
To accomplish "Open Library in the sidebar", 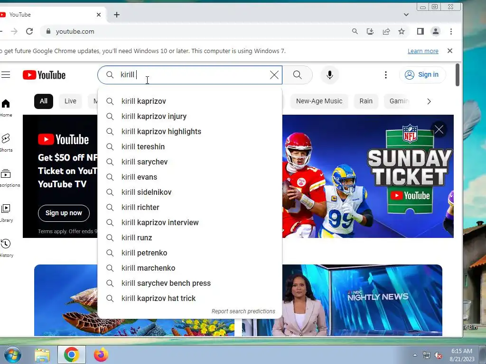I will [x=6, y=213].
